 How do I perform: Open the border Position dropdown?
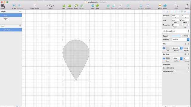point(177,59)
